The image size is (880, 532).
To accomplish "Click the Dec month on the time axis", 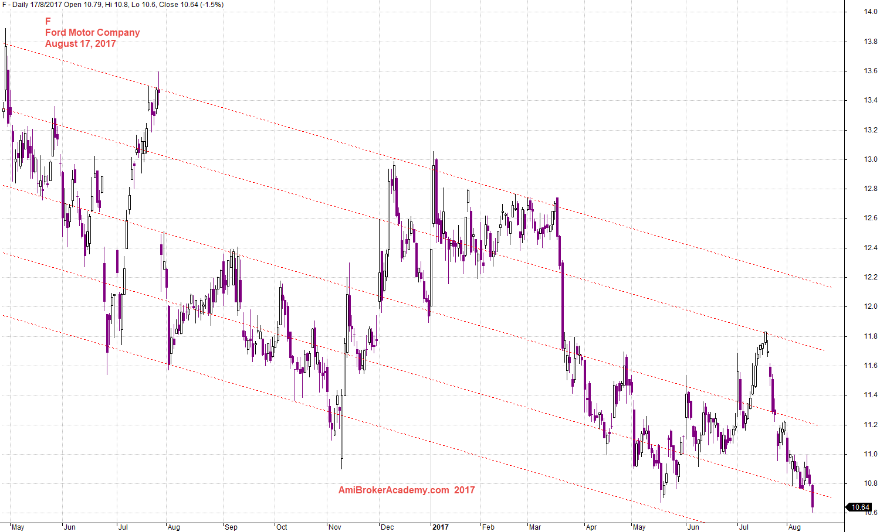I will 387,527.
